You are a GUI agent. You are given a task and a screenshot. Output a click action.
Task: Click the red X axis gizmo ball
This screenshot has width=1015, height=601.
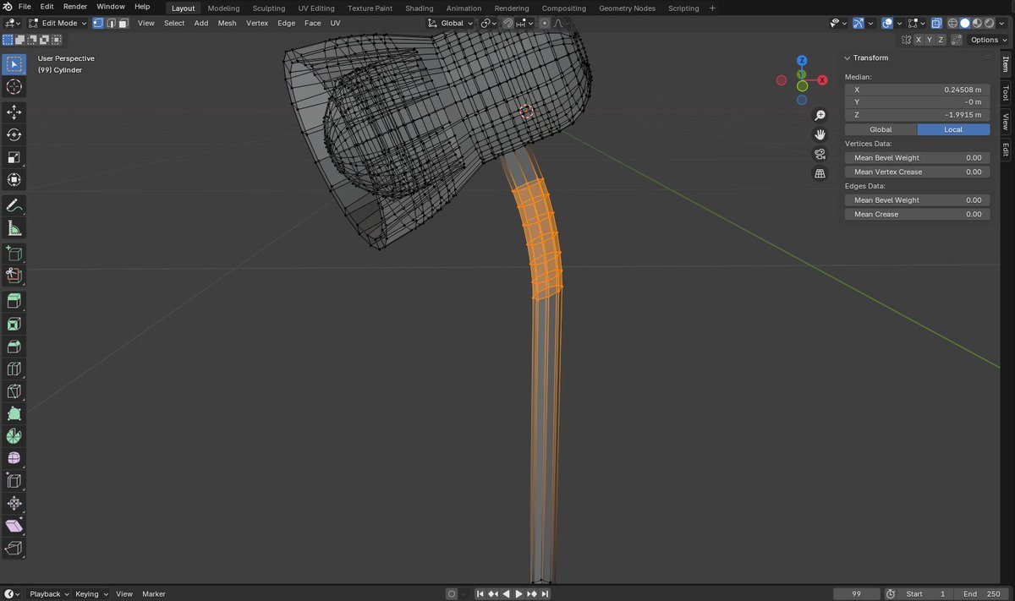(822, 79)
